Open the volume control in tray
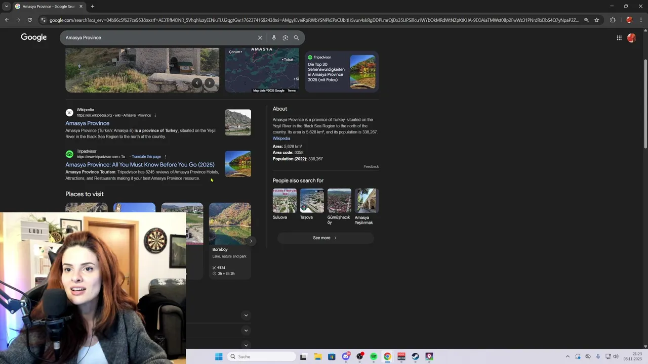The width and height of the screenshot is (648, 364). [x=616, y=356]
